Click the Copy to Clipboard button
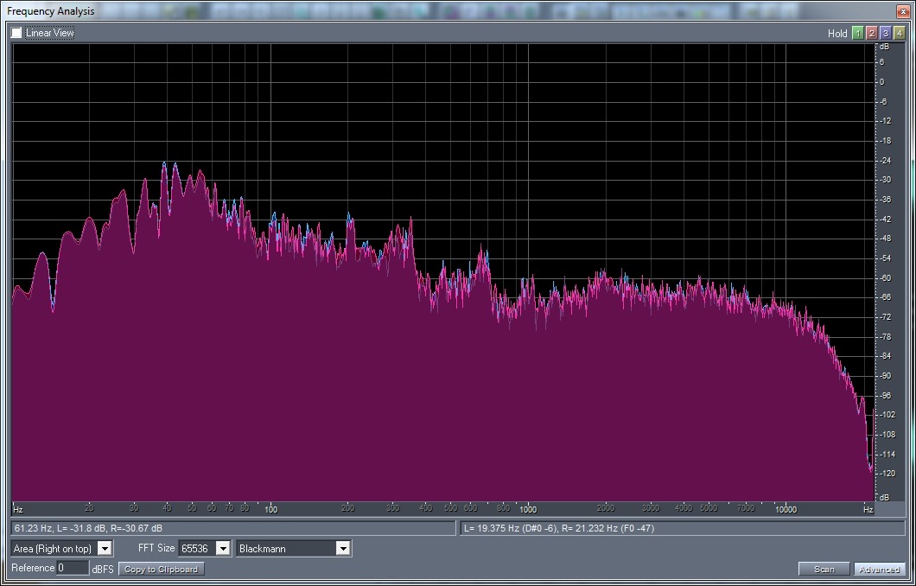The width and height of the screenshot is (916, 586). coord(162,569)
